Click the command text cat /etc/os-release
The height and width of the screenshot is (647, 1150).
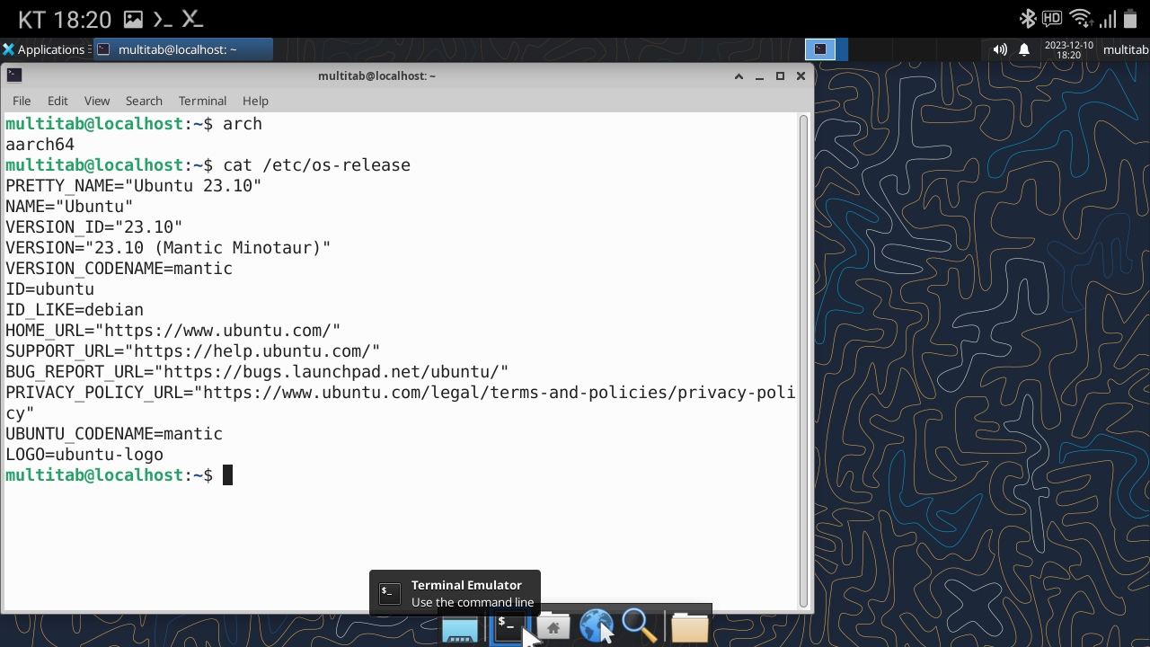coord(316,164)
